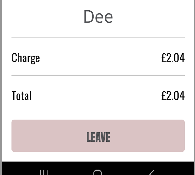Click the Charge amount £2.04

point(173,58)
